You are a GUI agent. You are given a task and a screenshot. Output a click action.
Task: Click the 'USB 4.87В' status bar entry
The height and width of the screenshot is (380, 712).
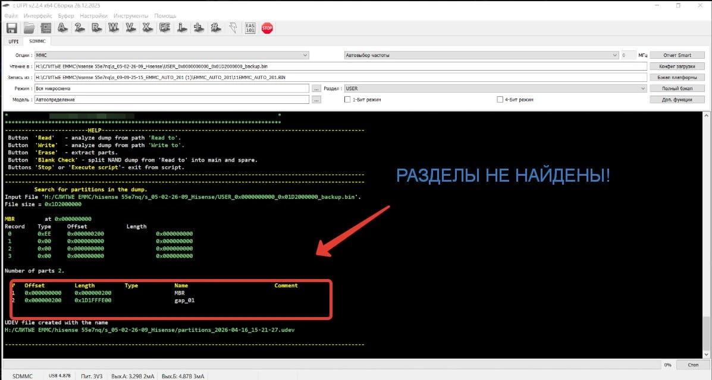pos(59,376)
